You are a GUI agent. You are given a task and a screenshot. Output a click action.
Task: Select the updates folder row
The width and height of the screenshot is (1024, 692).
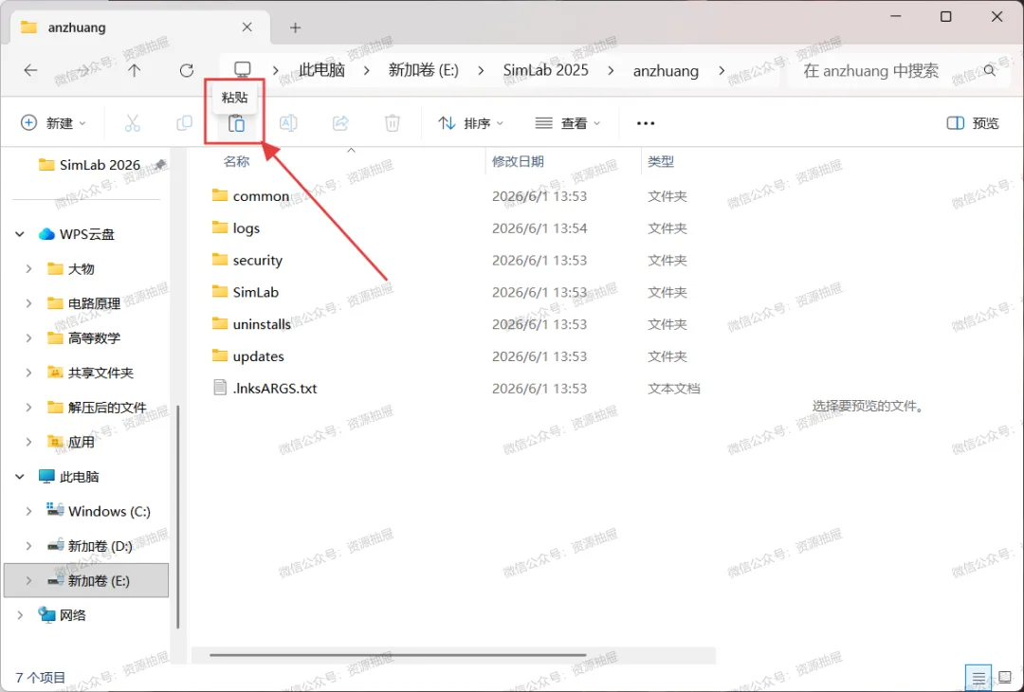[452, 355]
